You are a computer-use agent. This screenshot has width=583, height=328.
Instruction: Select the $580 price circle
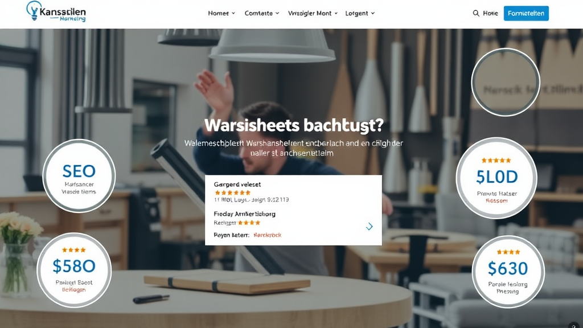(x=74, y=270)
